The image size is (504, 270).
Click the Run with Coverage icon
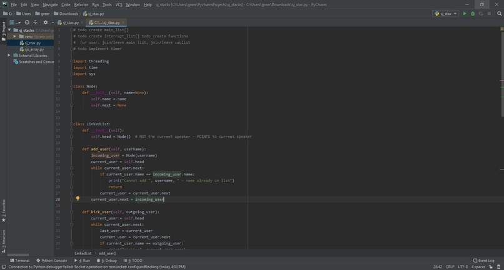point(481,14)
